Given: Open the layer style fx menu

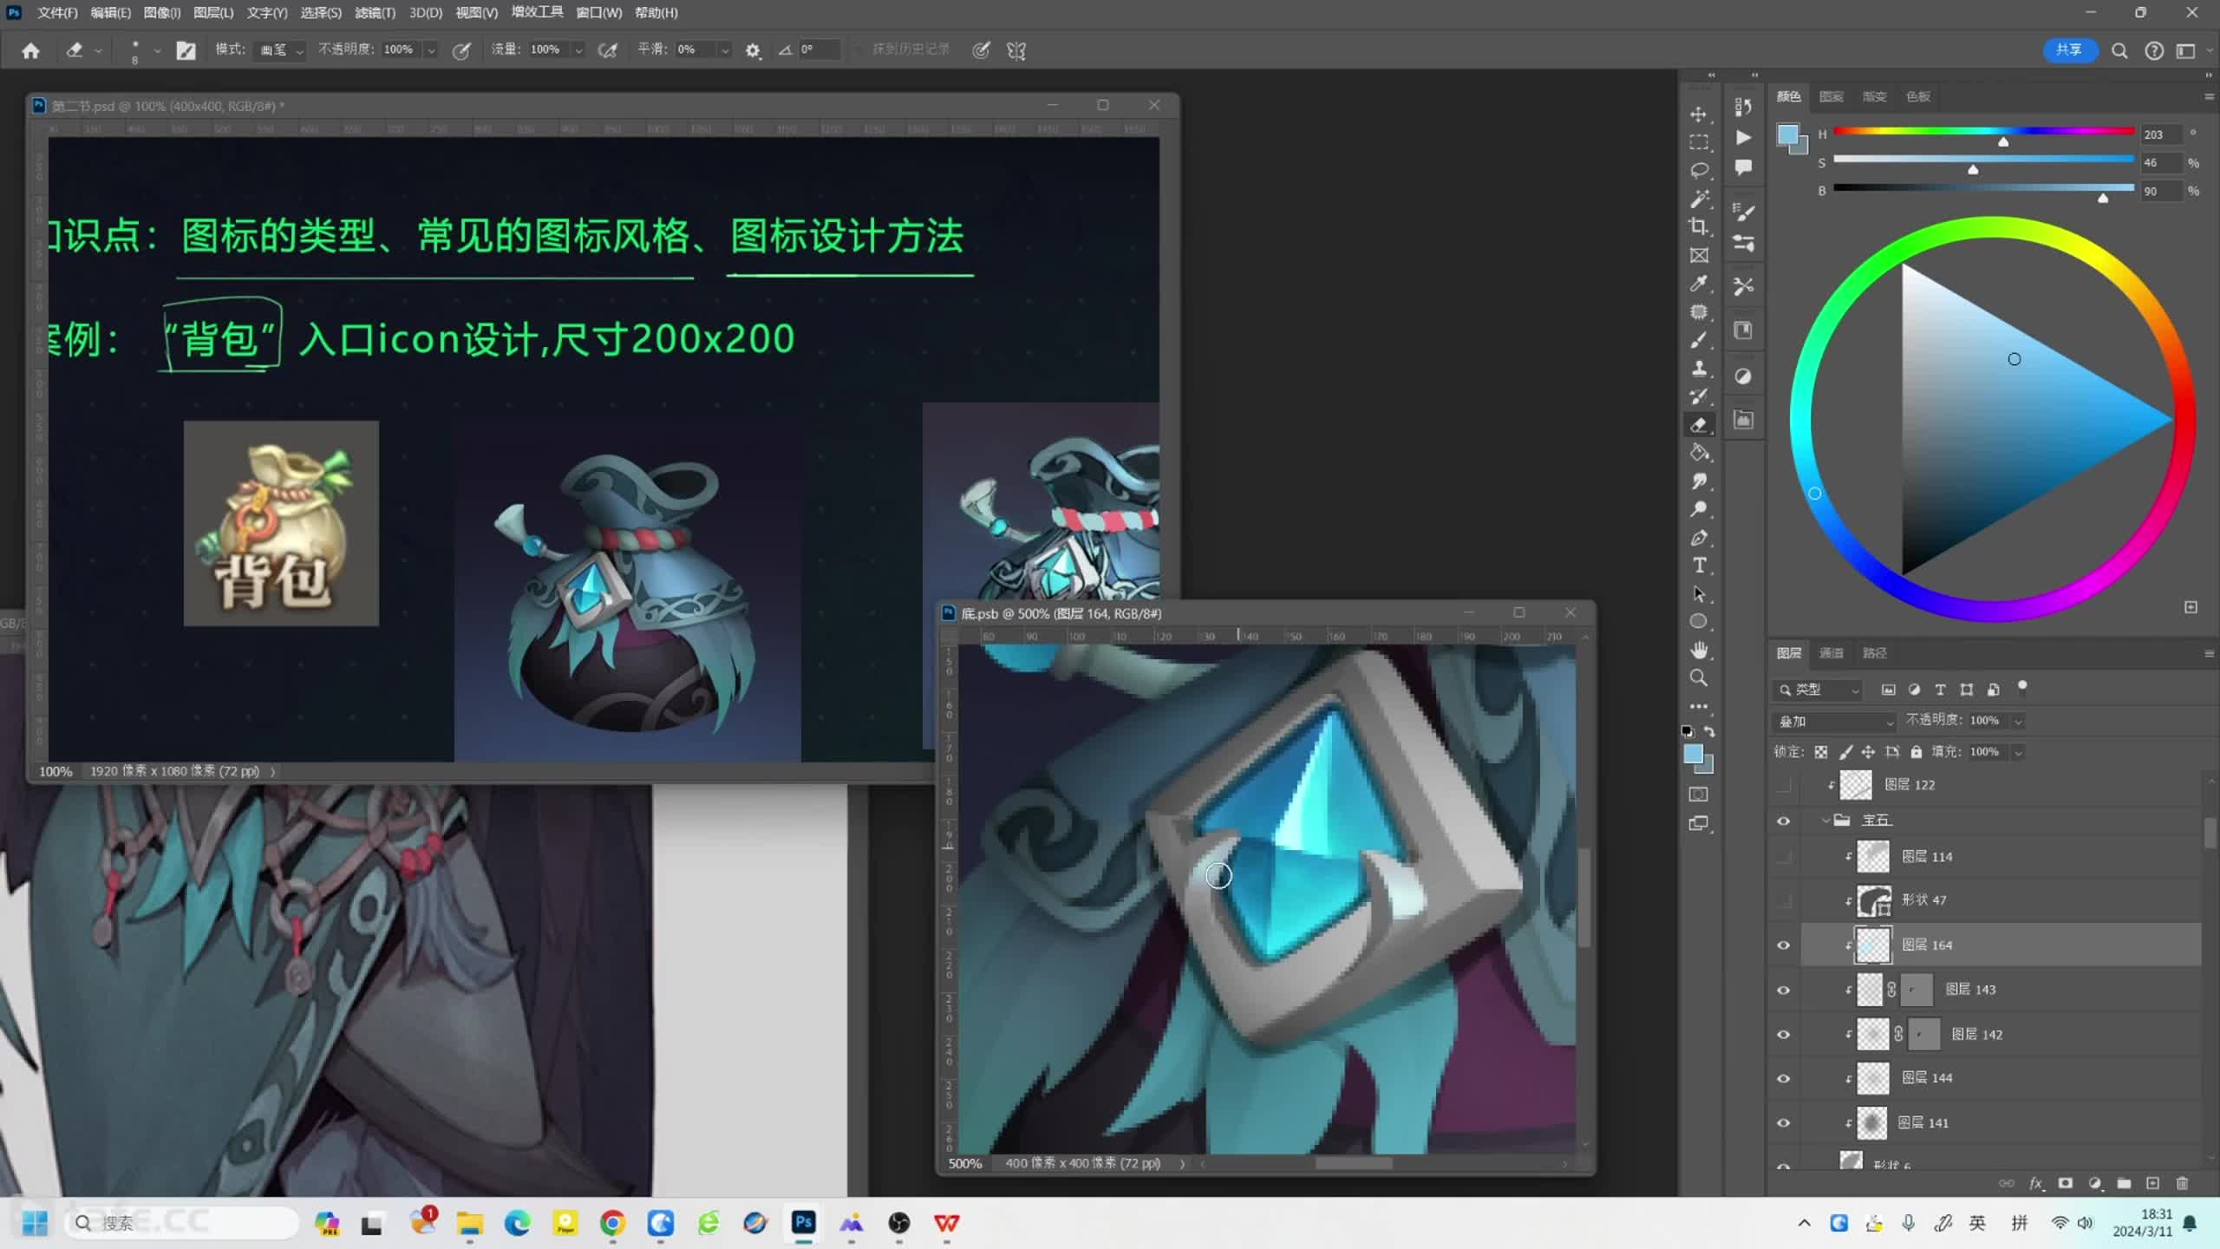Looking at the screenshot, I should [2036, 1183].
